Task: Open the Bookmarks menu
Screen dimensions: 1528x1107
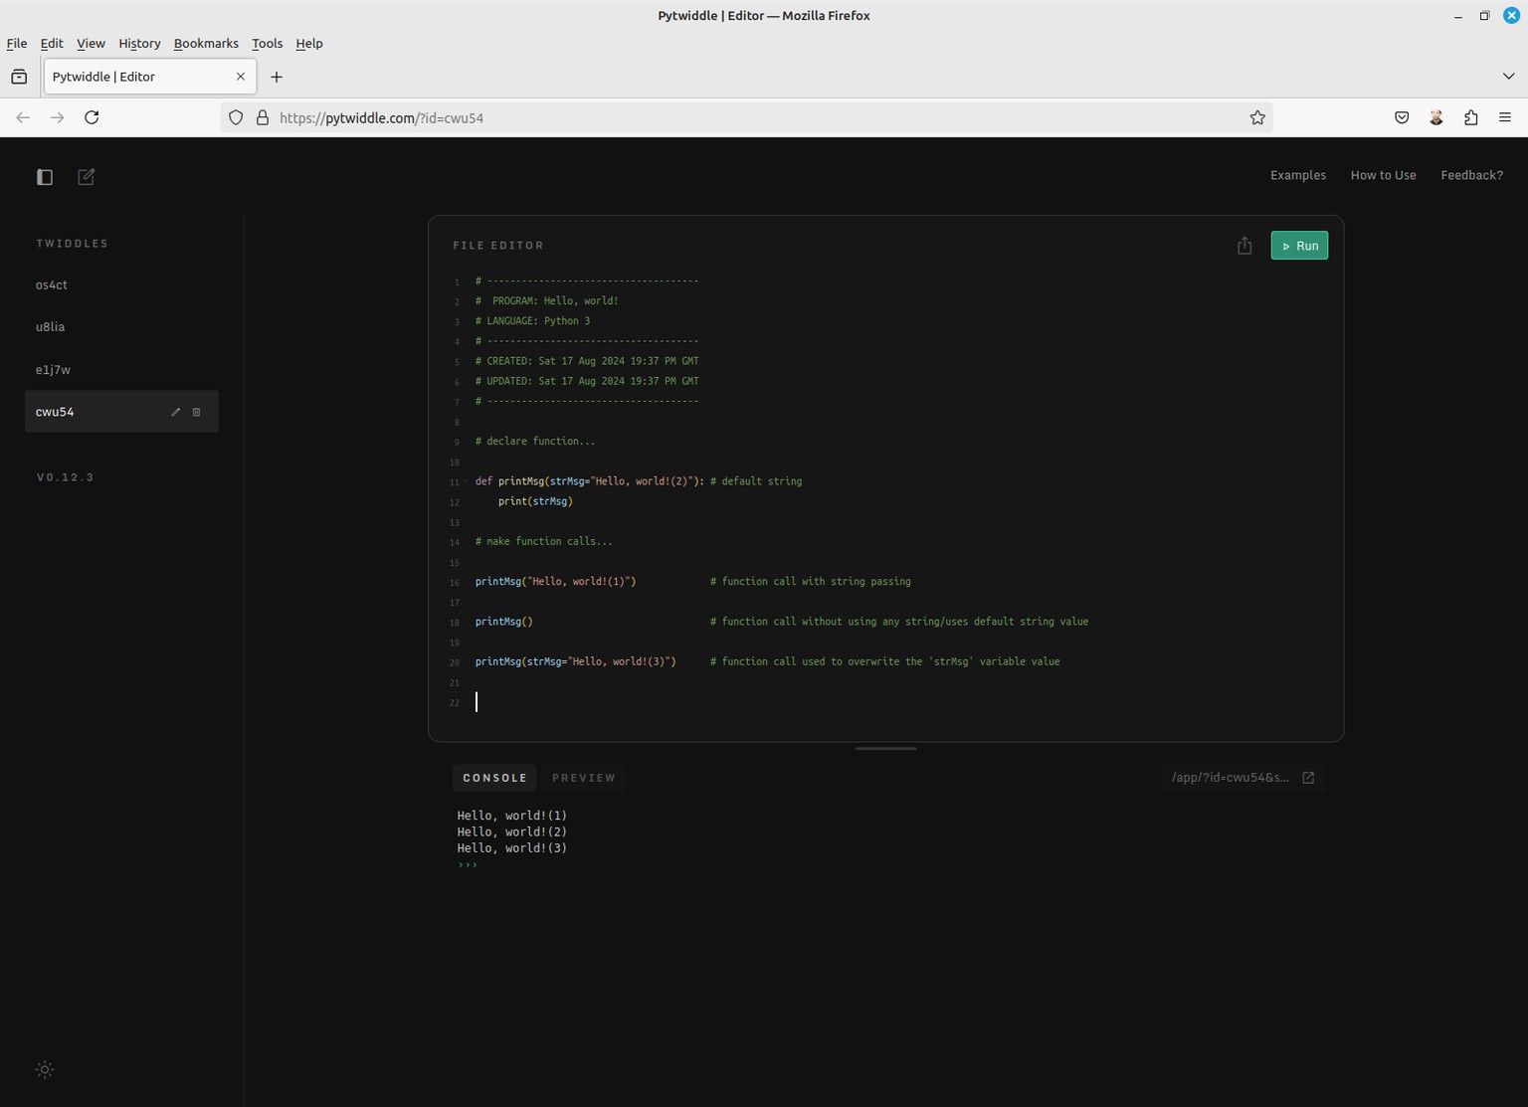Action: tap(206, 44)
